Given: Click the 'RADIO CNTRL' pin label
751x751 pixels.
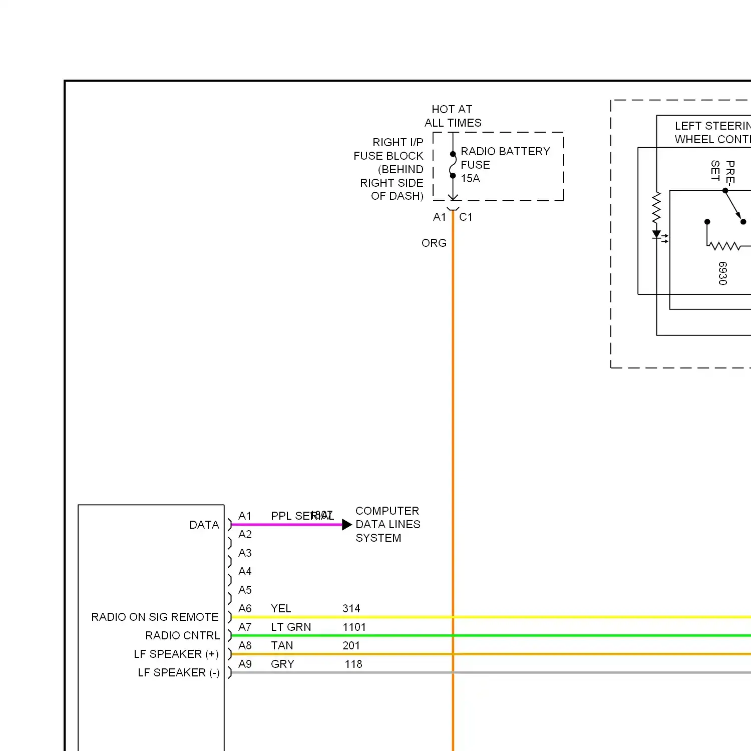Looking at the screenshot, I should [x=182, y=635].
